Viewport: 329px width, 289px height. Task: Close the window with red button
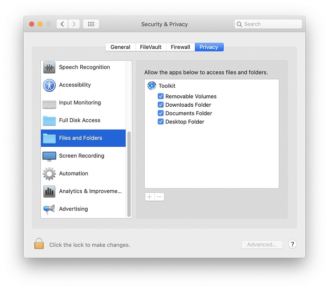[32, 24]
